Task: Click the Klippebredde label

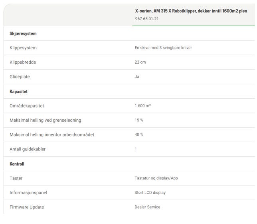Action: pos(23,62)
